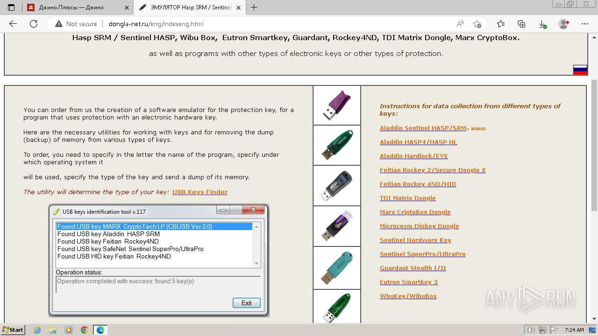Open Marx CriptoBox Dongle link
Viewport: 598px width, 336px height.
[x=415, y=212]
